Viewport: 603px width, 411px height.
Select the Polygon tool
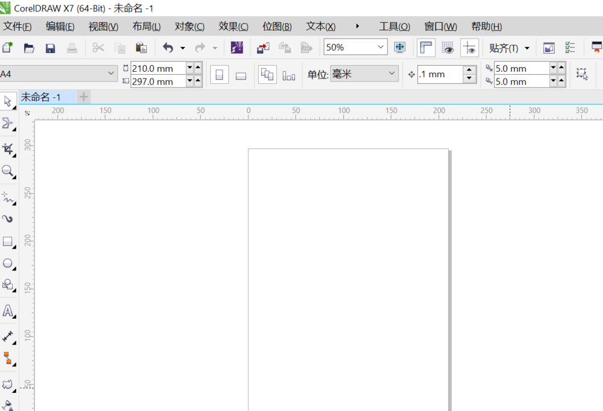click(x=8, y=285)
